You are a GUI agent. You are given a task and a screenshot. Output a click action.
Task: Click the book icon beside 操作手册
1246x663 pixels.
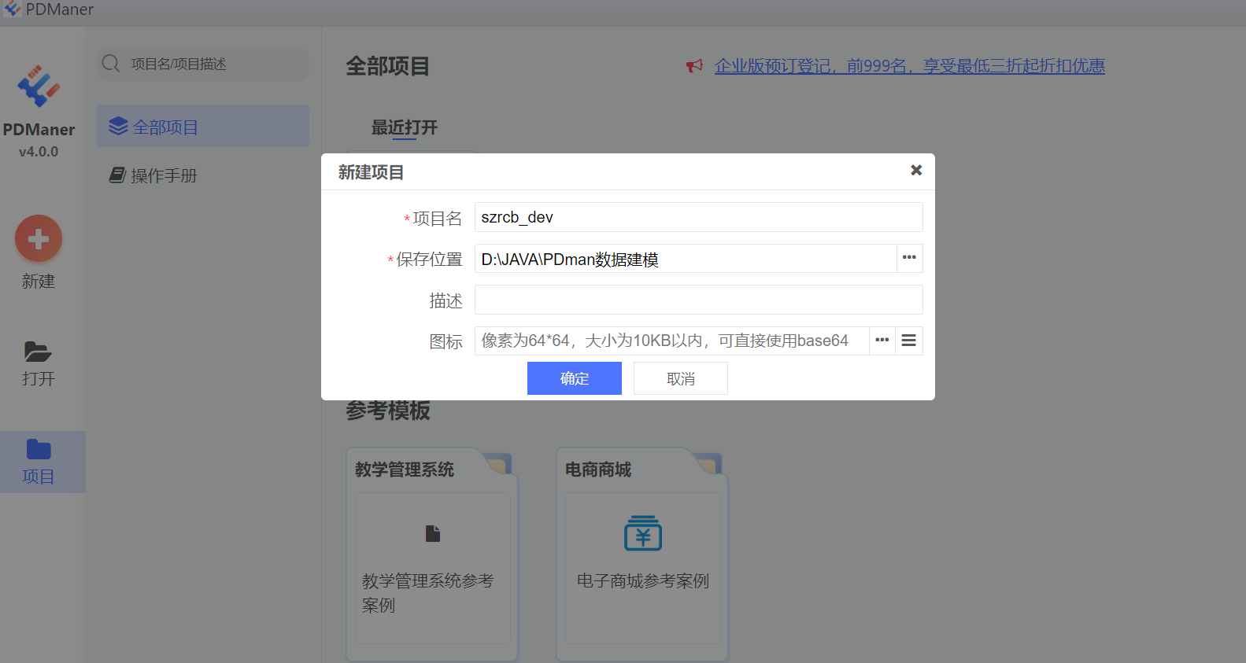(117, 175)
